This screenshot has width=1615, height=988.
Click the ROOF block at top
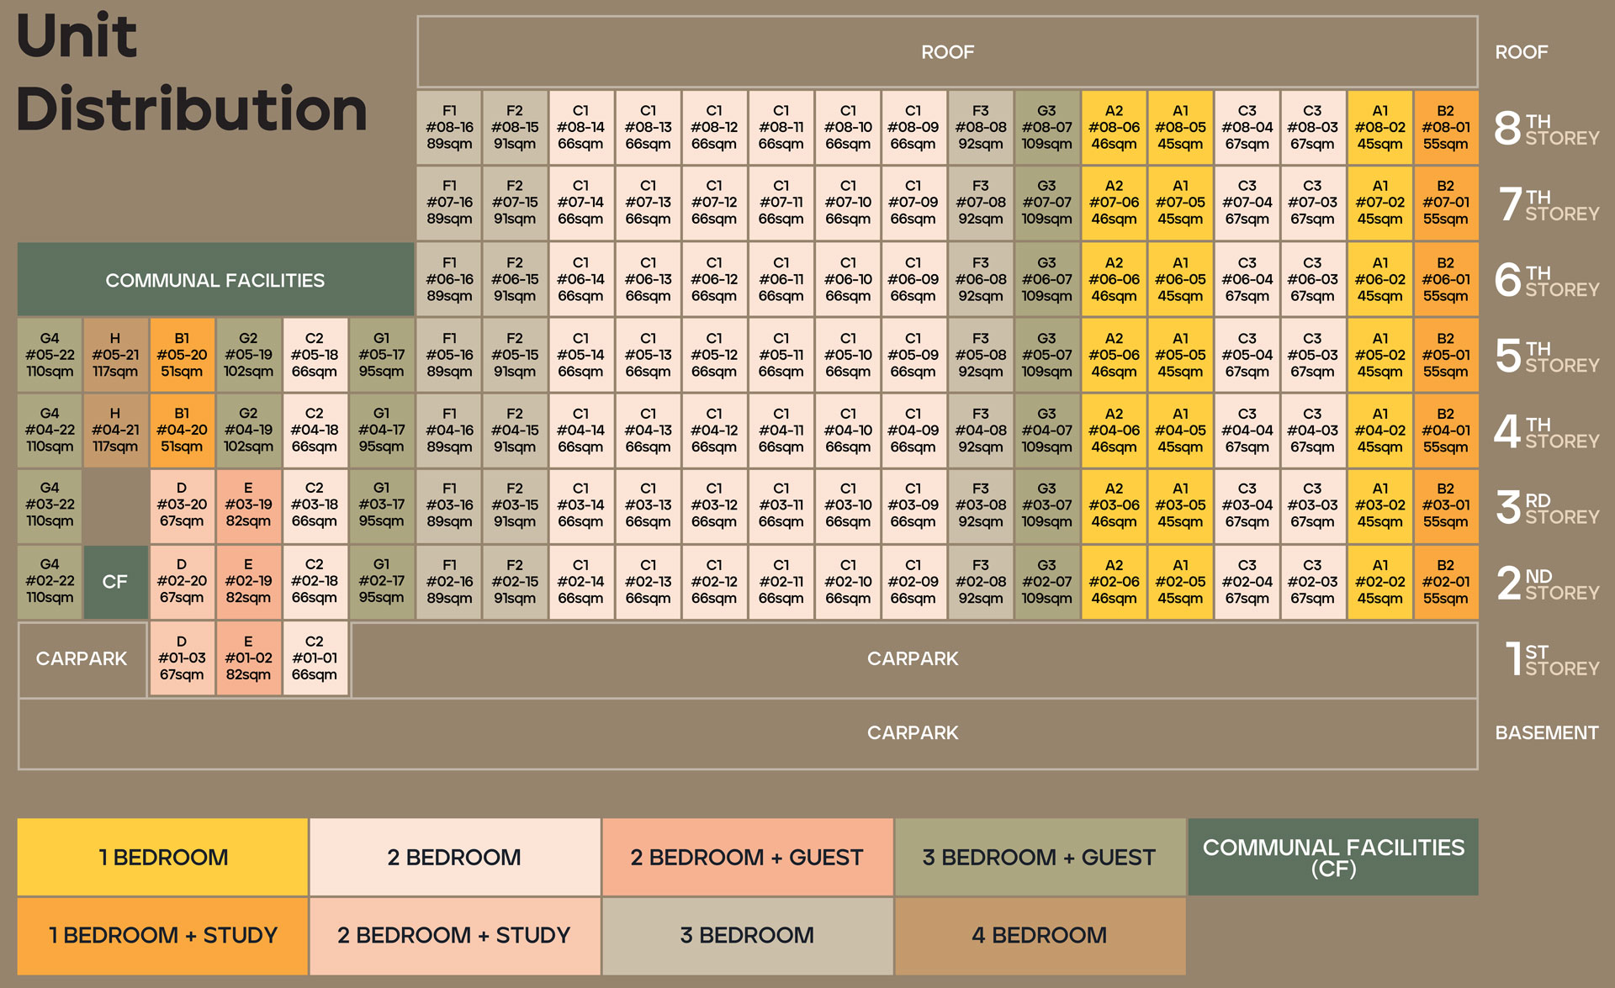[947, 52]
